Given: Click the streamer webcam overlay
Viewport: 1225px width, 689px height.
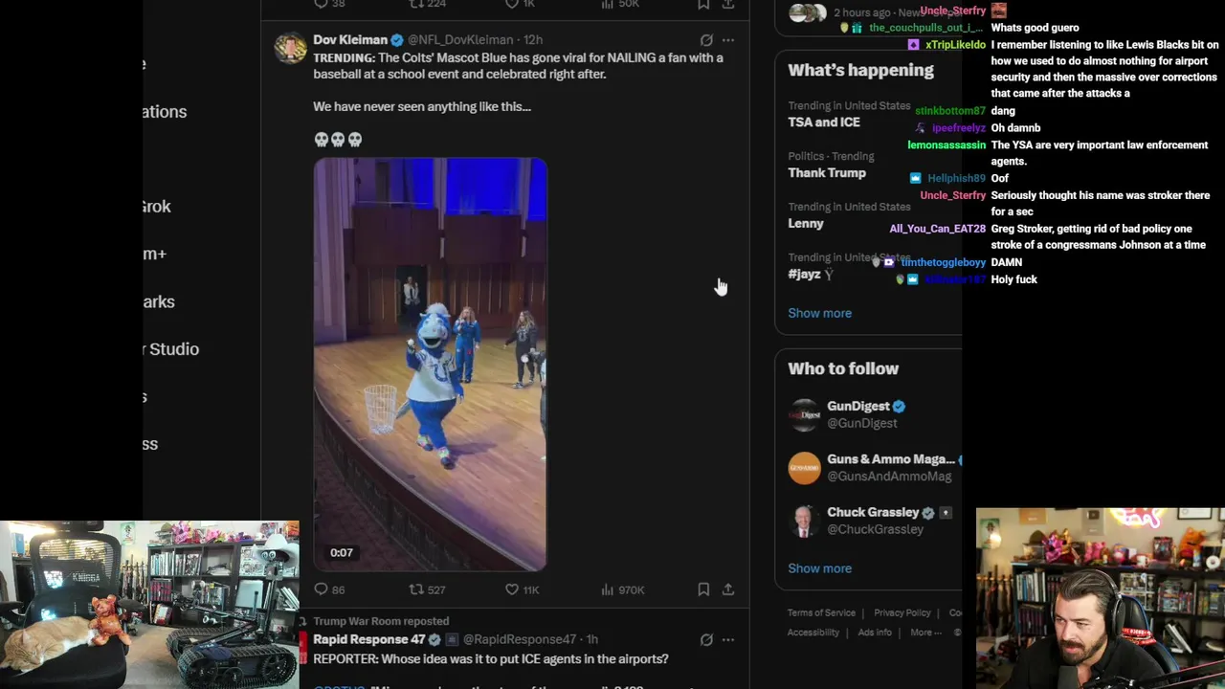Looking at the screenshot, I should point(1101,598).
